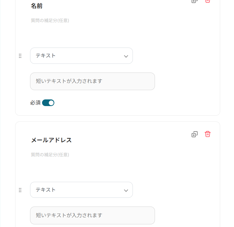Delete the メールアドレス question

pos(208,134)
